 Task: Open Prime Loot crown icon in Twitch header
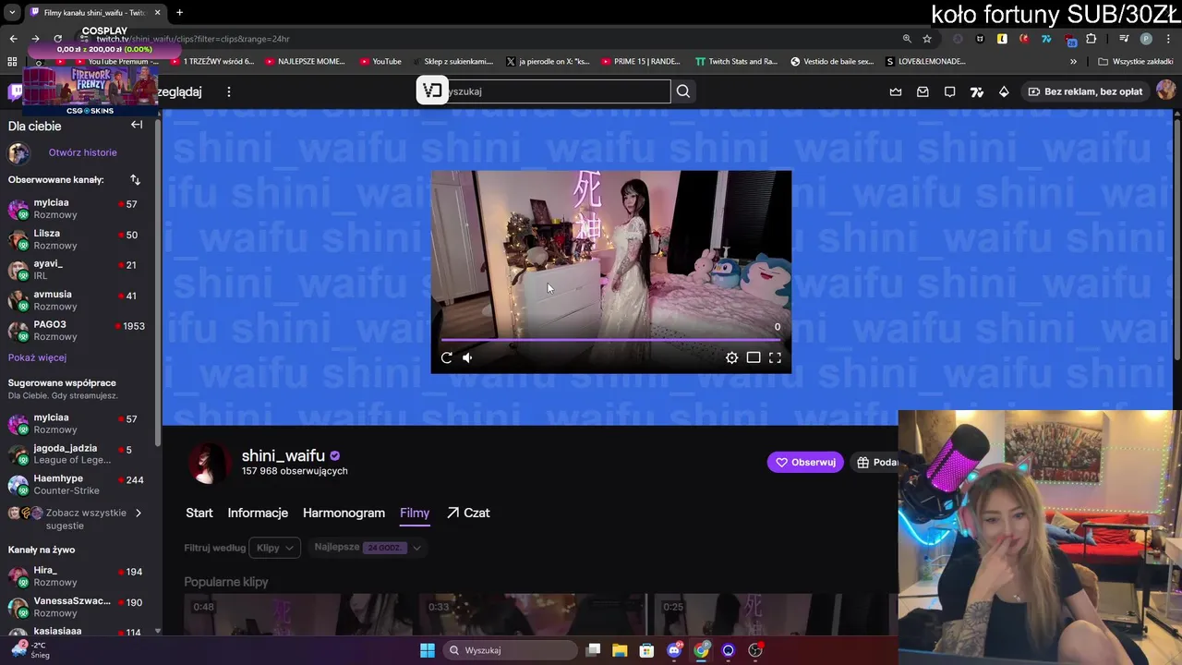pos(896,91)
